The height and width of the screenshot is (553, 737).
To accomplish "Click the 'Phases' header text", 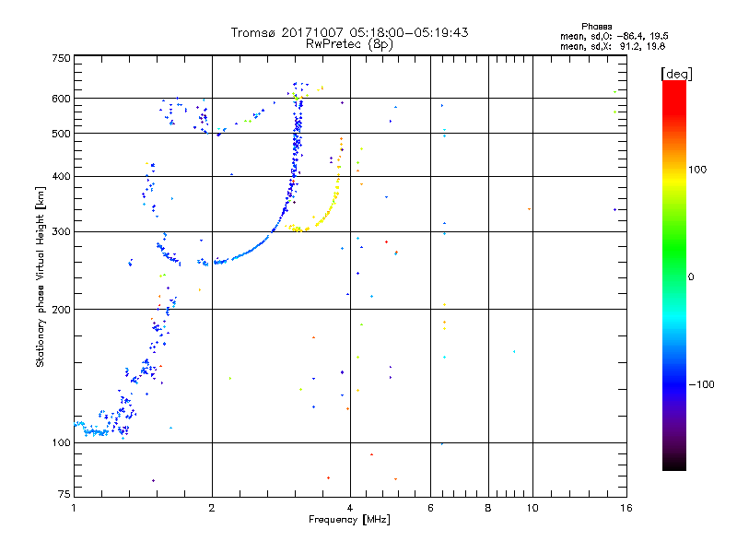I will 596,27.
